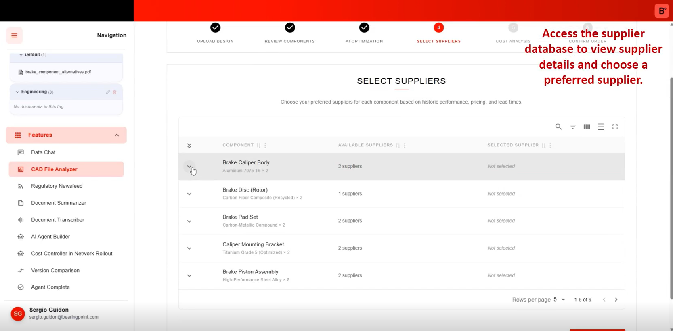
Task: Expand the Brake Disc (Rotor) row
Action: (189, 194)
